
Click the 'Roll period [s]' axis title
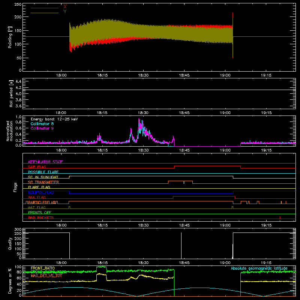(11, 93)
